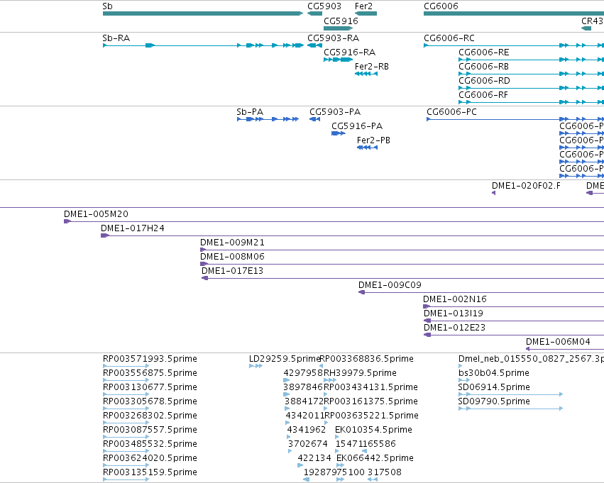Select feature label 4341962
Screen dimensions: 604x483
pyautogui.click(x=306, y=430)
